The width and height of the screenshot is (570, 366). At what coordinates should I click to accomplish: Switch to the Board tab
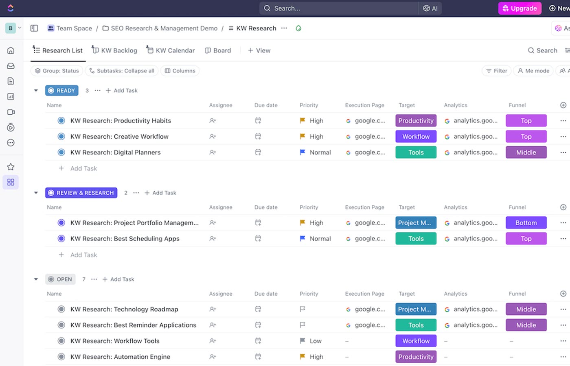(x=218, y=50)
